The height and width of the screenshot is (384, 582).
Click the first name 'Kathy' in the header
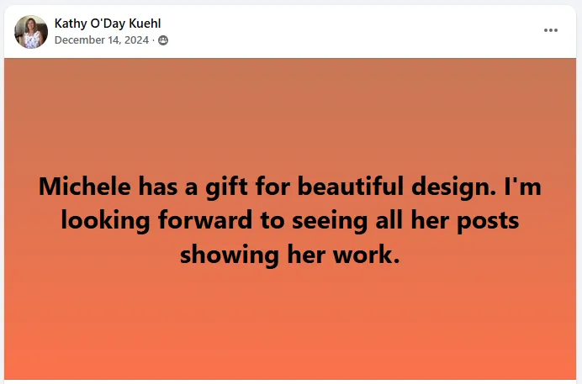click(71, 24)
